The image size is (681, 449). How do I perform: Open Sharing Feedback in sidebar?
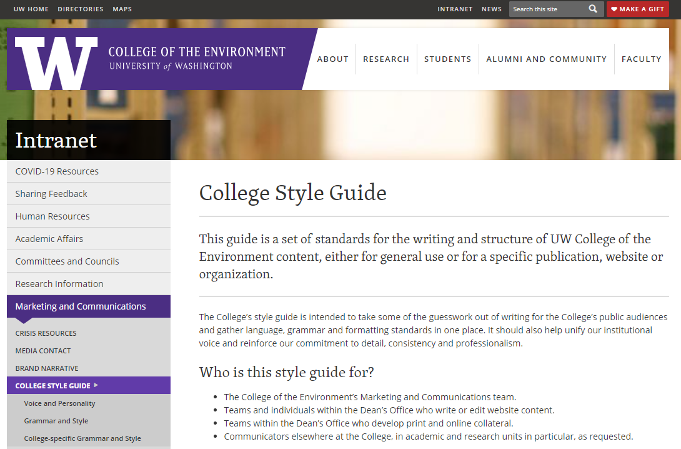tap(89, 194)
